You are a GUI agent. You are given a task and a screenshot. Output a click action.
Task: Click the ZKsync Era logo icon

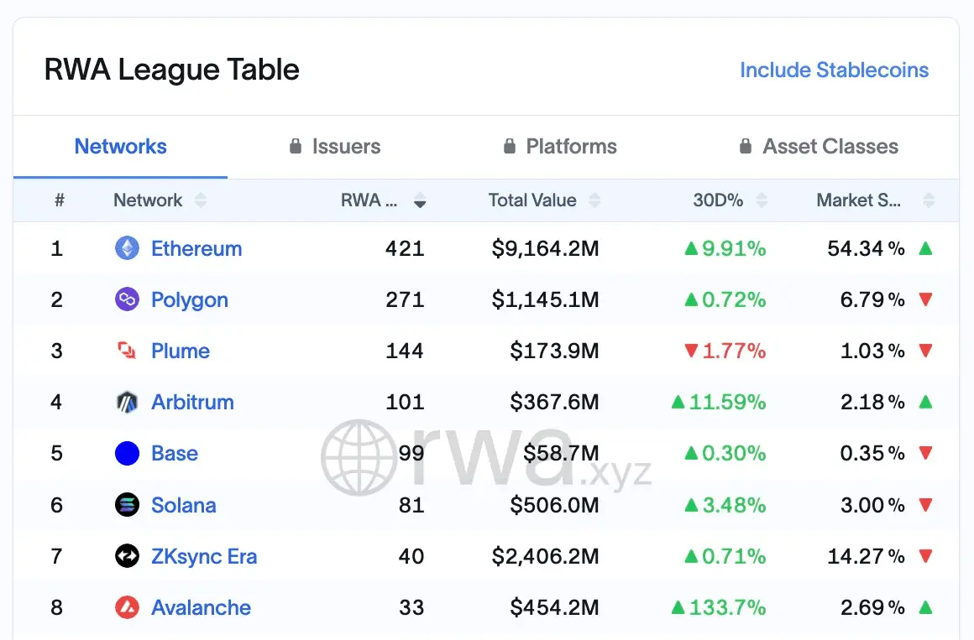(x=128, y=556)
